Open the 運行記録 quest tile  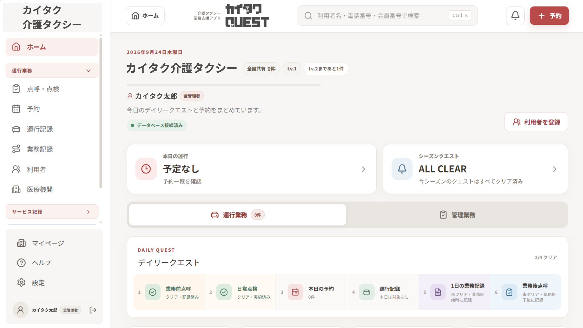tap(383, 292)
